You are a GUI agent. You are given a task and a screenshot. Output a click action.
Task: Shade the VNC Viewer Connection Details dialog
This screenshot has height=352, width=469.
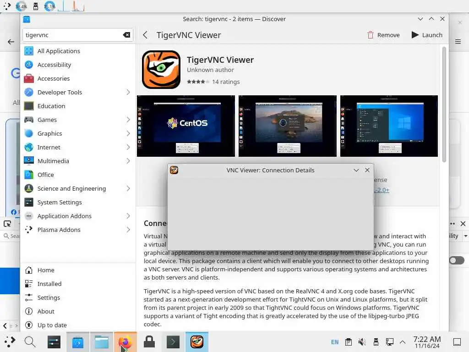click(356, 170)
